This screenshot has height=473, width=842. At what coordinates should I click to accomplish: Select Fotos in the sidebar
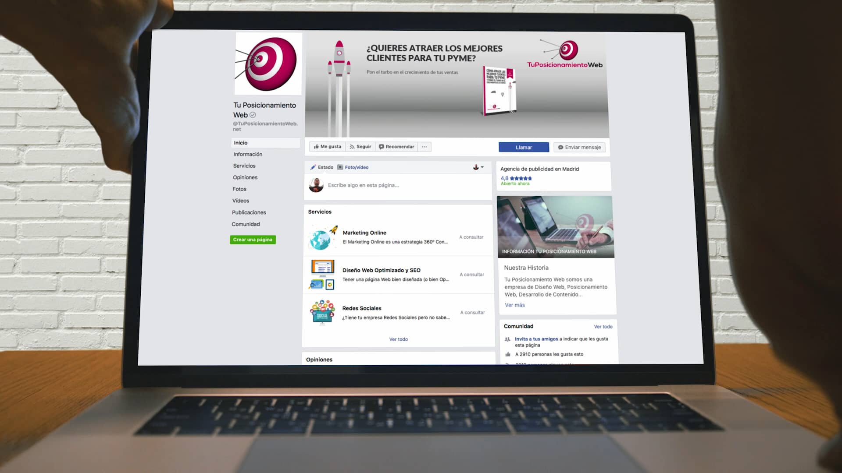coord(239,189)
